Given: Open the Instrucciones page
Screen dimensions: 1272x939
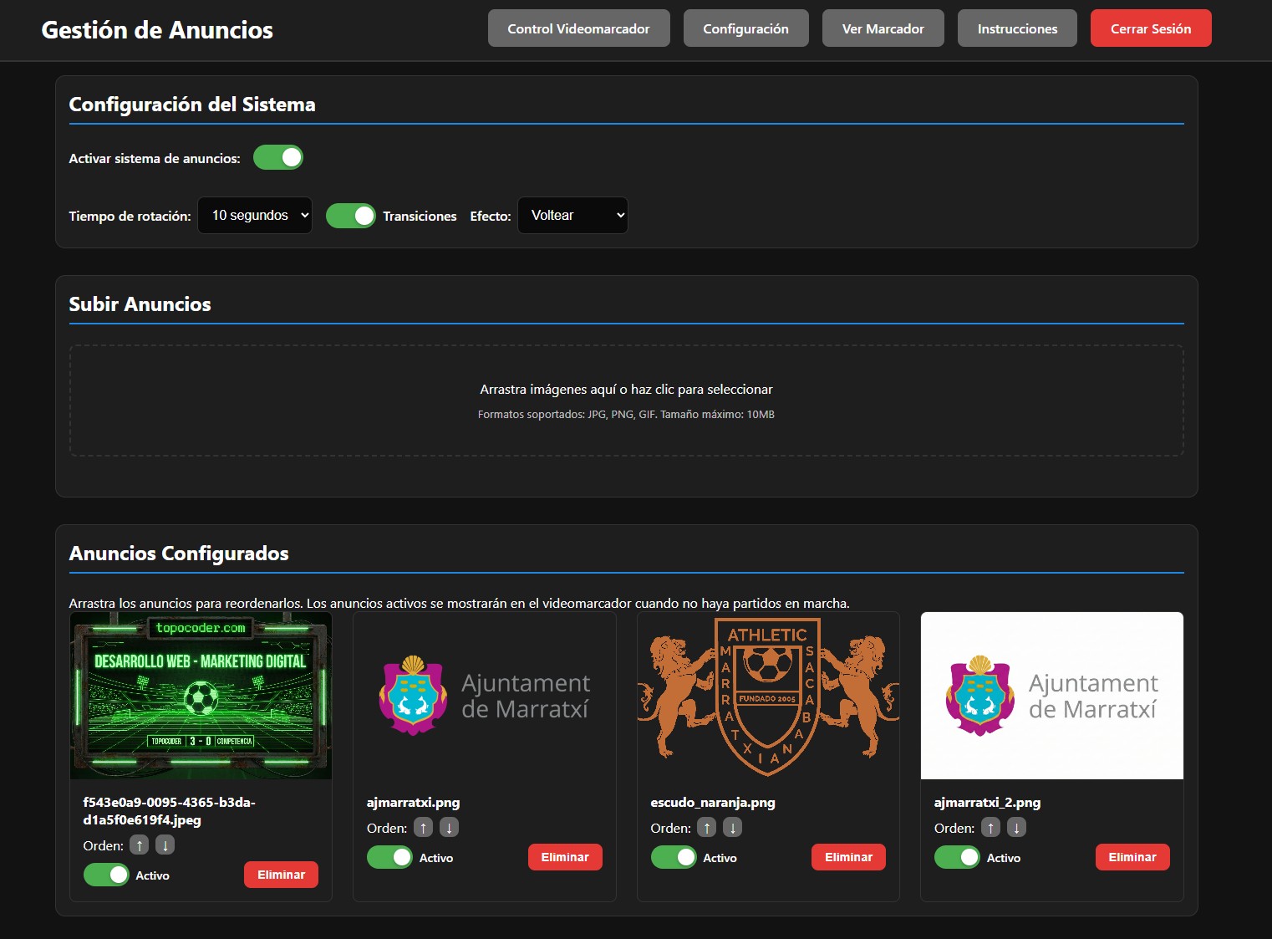Looking at the screenshot, I should click(1017, 28).
